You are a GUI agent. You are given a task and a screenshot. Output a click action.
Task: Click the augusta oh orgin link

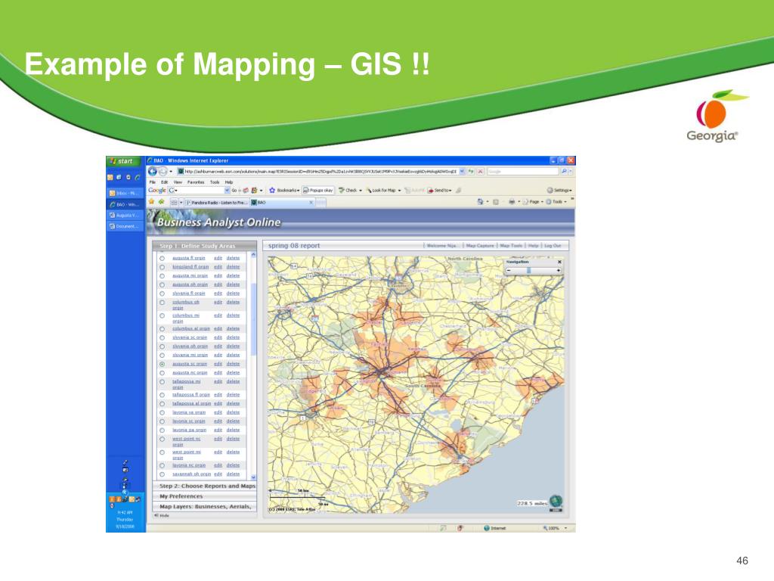click(190, 284)
